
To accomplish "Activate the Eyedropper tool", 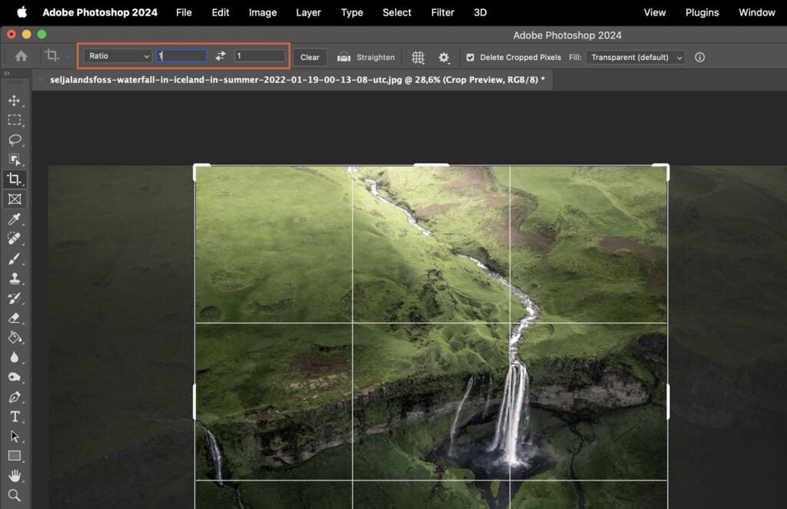I will coord(15,219).
